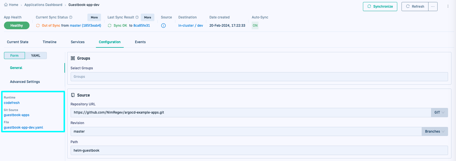This screenshot has width=456, height=161.
Task: Click the Out of Sync status icon
Action: point(38,26)
